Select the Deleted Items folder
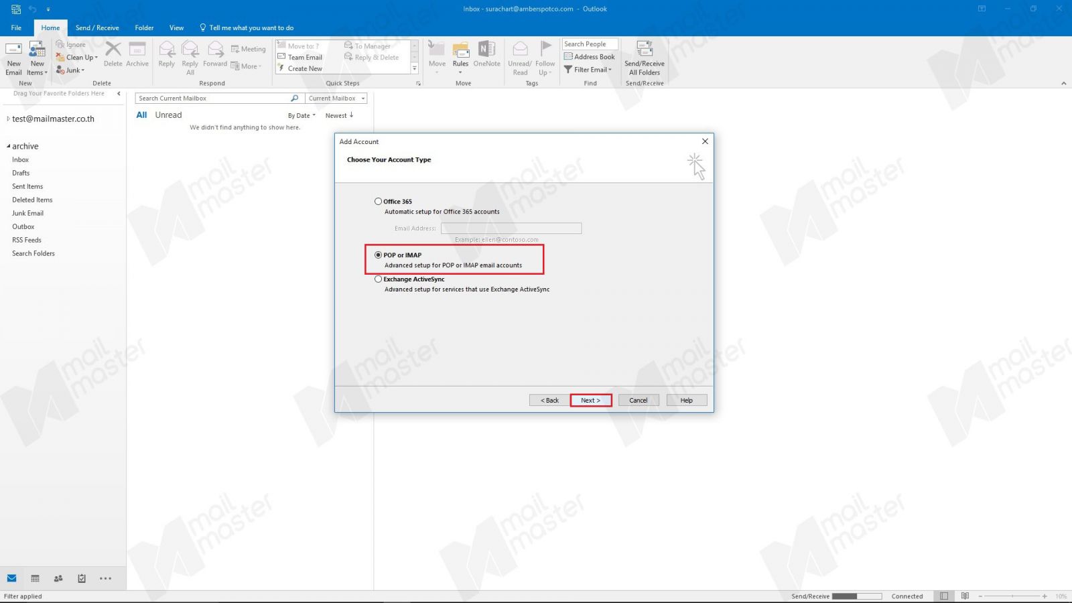Viewport: 1072px width, 603px height. tap(32, 200)
